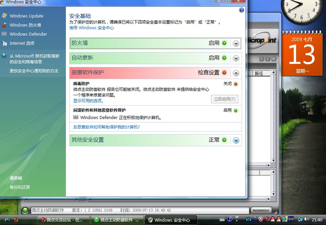Image resolution: width=326 pixels, height=225 pixels.
Task: Click the wireless signal tray icon
Action: [x=291, y=219]
